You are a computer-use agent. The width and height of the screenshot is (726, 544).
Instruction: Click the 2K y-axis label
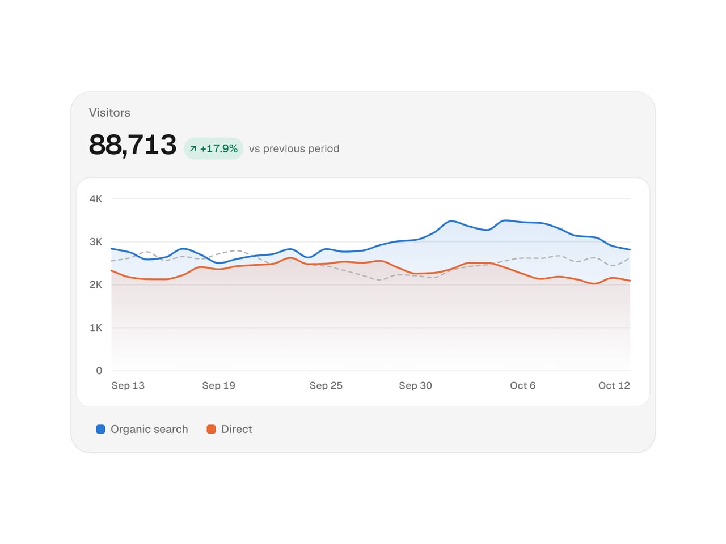pyautogui.click(x=96, y=284)
